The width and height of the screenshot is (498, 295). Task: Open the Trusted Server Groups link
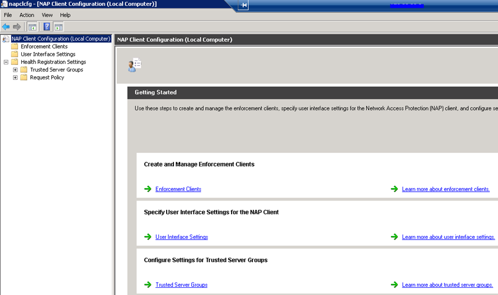(181, 285)
